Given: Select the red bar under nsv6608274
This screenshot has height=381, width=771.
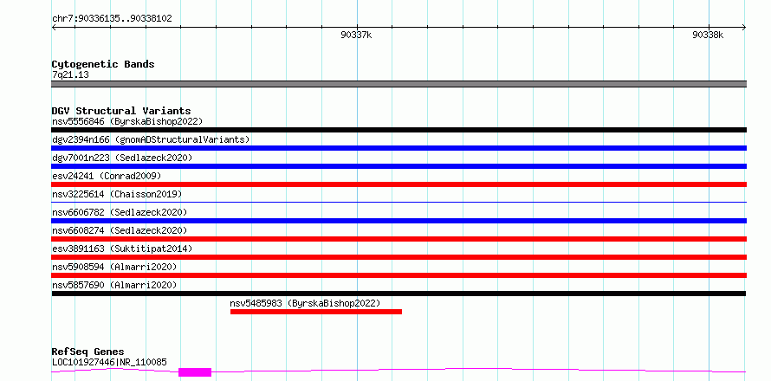Looking at the screenshot, I should tap(398, 239).
